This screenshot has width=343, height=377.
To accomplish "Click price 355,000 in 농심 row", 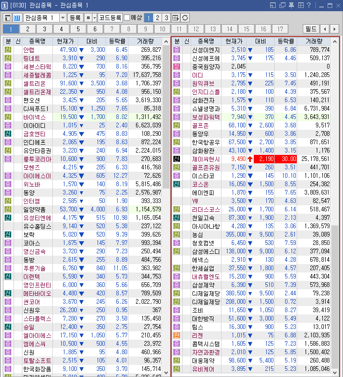I will [x=236, y=234].
